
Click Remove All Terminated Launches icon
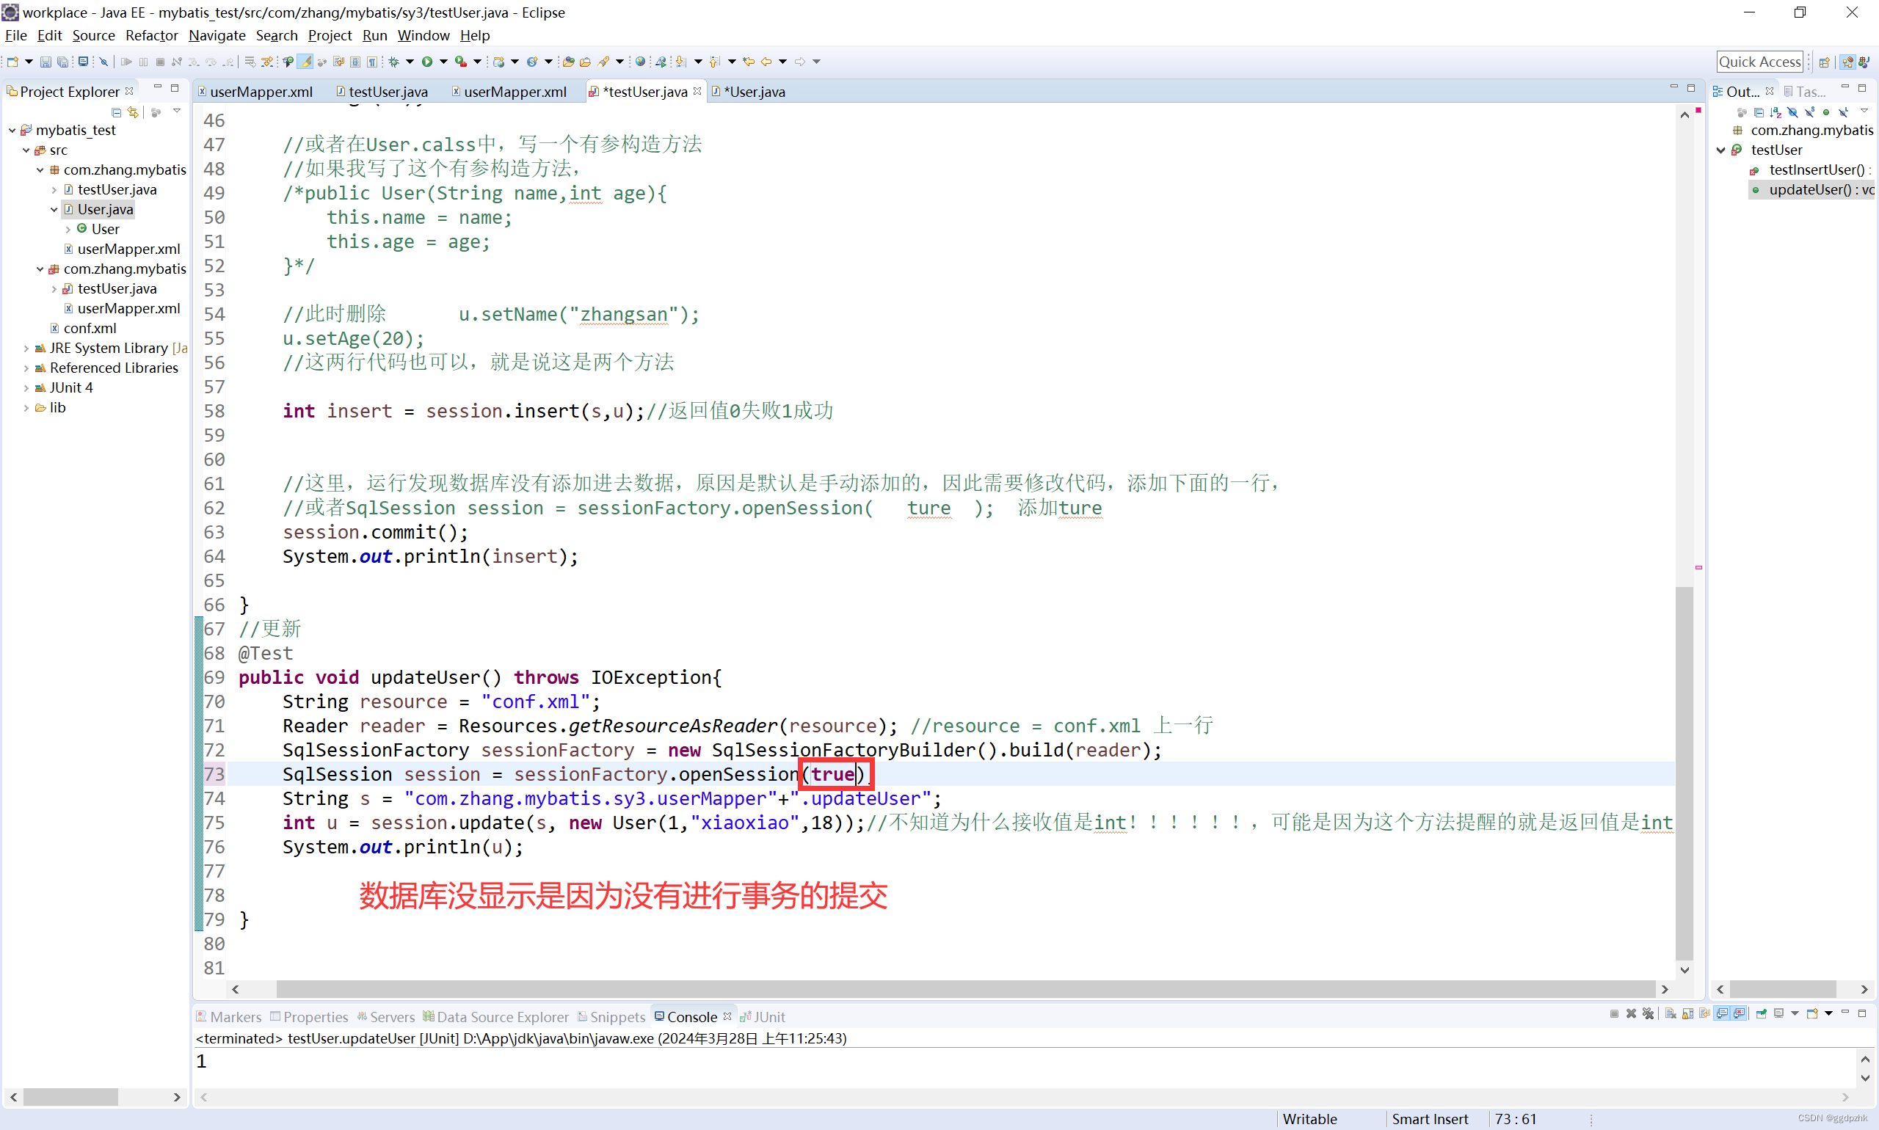[x=1648, y=1013]
